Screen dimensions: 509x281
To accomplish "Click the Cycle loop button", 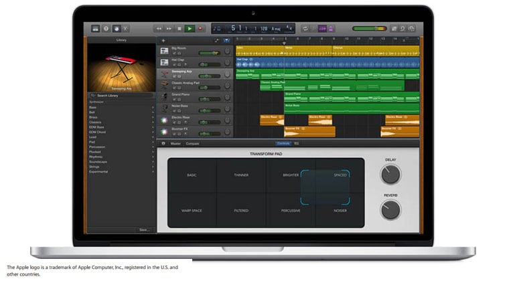I will coord(305,29).
